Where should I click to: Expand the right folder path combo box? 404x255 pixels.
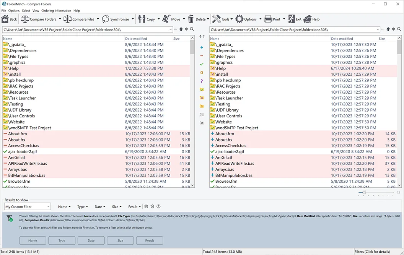pyautogui.click(x=378, y=29)
